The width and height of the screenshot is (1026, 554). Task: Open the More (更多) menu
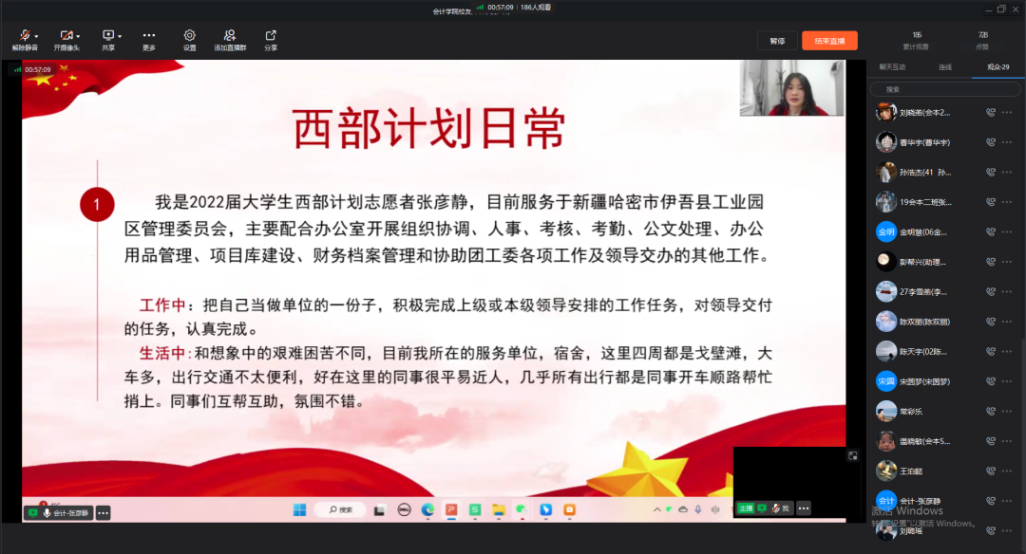point(148,35)
